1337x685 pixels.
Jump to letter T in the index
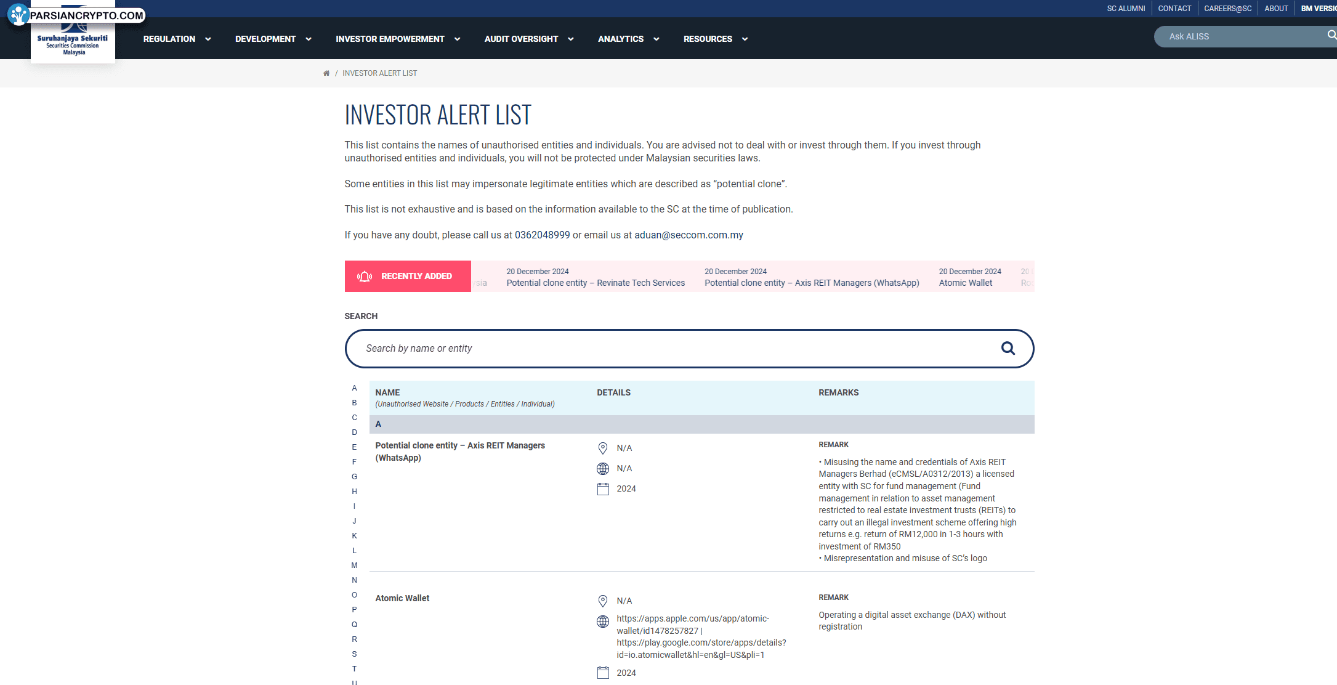pyautogui.click(x=354, y=669)
